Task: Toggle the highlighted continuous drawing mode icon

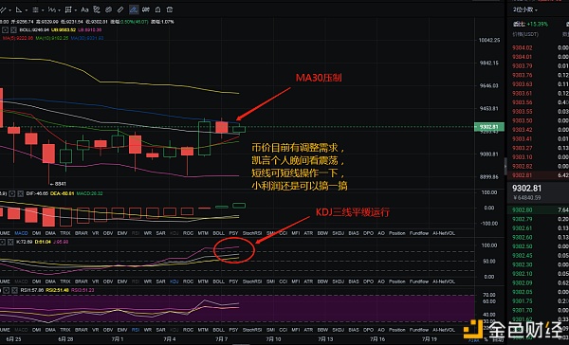Action: 134,9
